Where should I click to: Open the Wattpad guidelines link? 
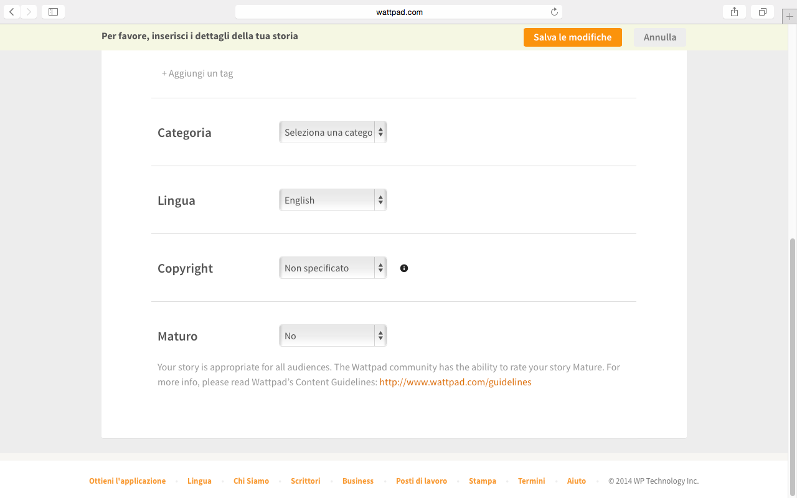[455, 382]
